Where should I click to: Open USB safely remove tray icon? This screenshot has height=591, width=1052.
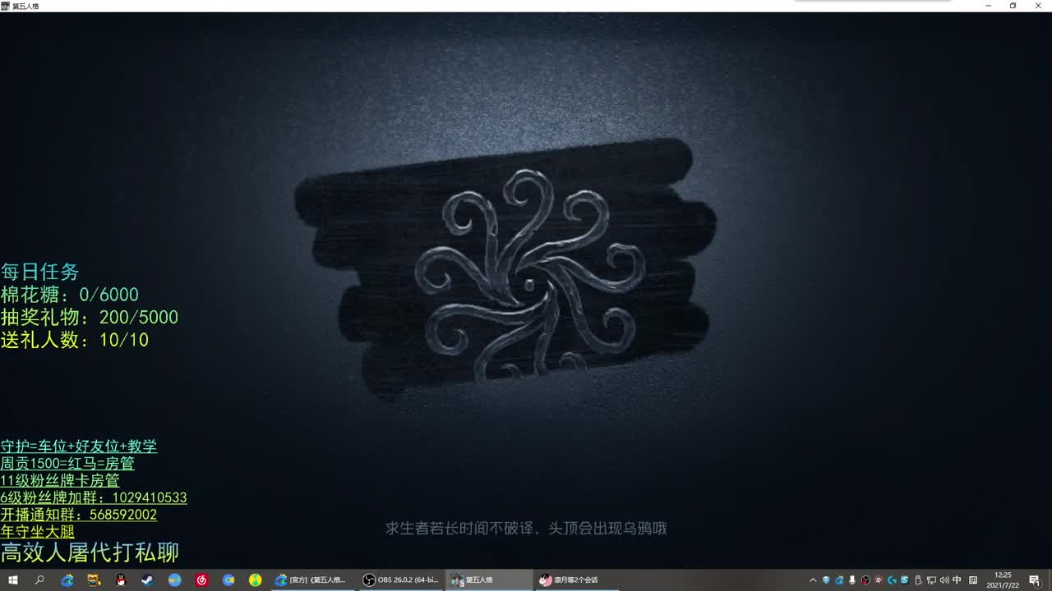(918, 580)
